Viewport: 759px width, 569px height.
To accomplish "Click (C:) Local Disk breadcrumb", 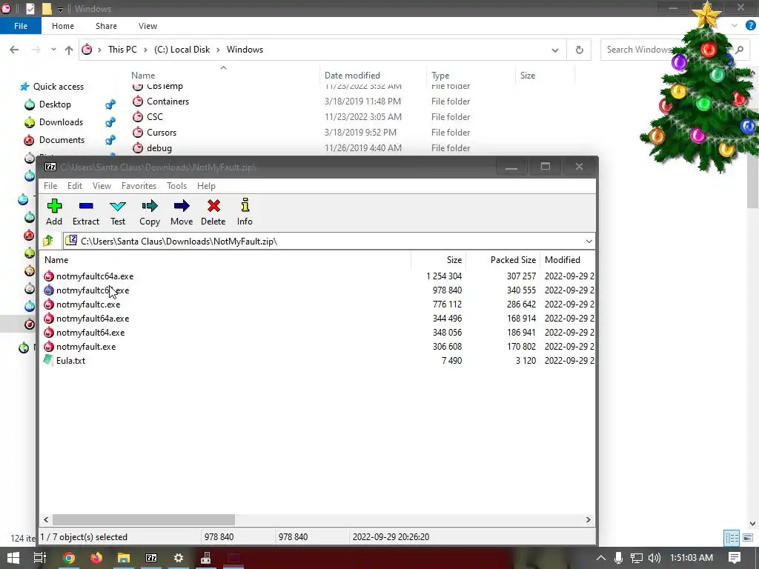I will [182, 50].
